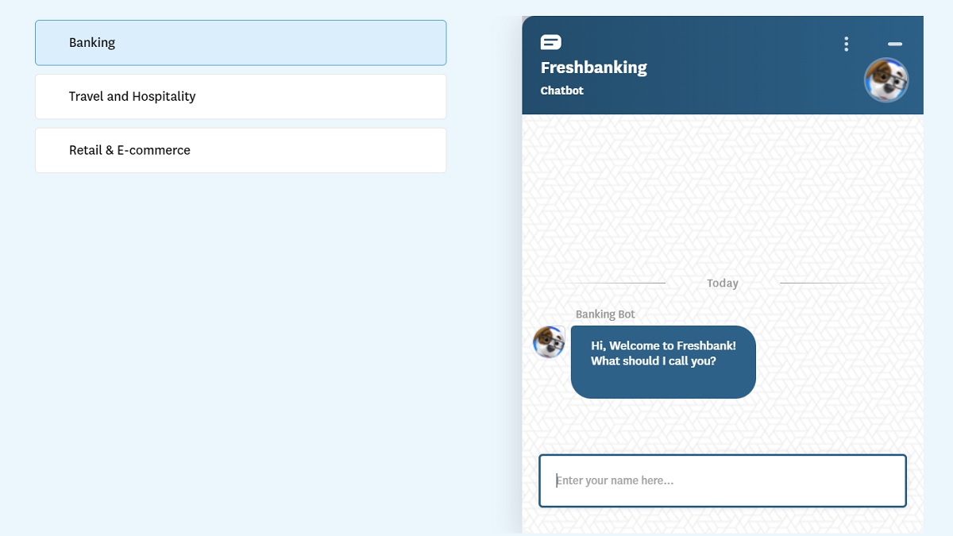Focus the Enter your name input field

coord(723,480)
